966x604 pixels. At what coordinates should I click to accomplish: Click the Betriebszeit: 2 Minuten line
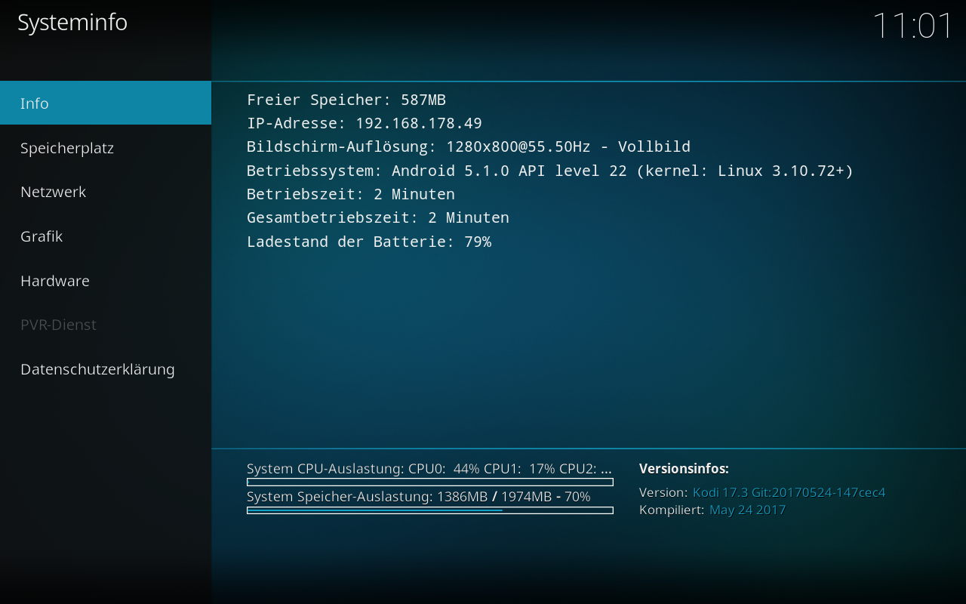coord(351,194)
